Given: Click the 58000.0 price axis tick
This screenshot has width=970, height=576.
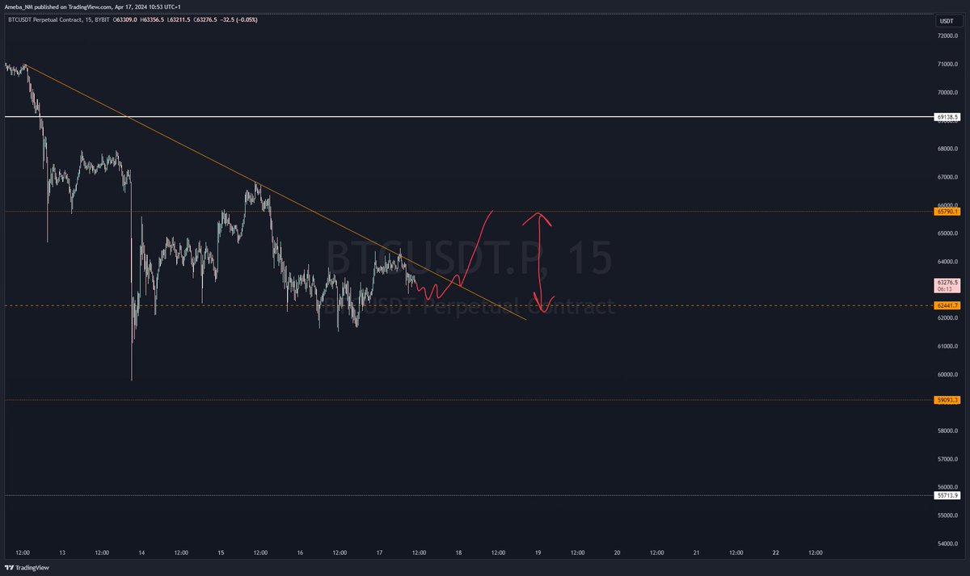Looking at the screenshot, I should pos(947,431).
